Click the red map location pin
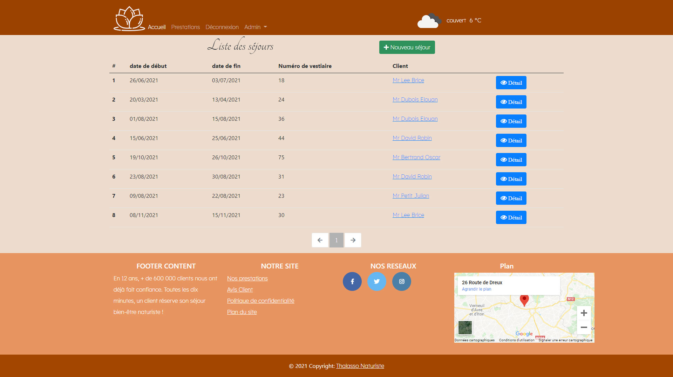This screenshot has height=377, width=673. point(524,300)
